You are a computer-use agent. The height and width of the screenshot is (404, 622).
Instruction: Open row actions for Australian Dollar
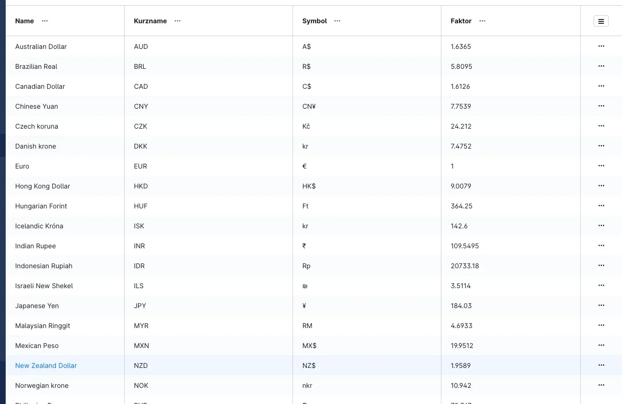601,46
